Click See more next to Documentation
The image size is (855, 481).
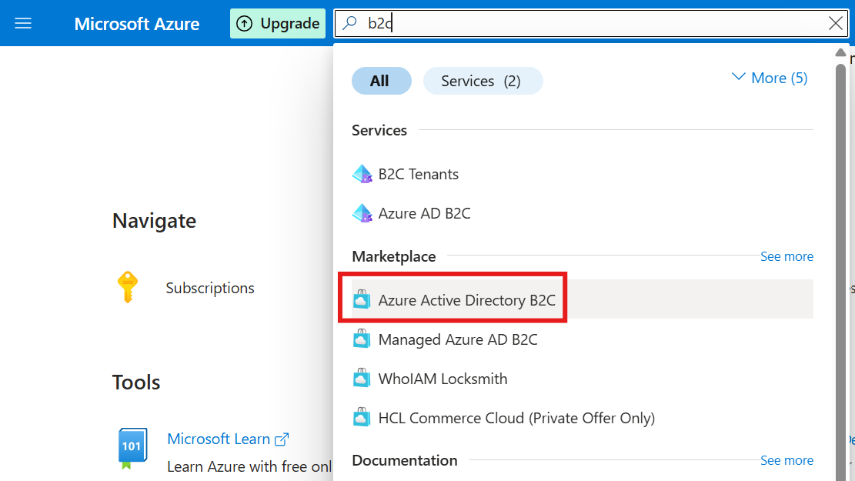pos(787,460)
